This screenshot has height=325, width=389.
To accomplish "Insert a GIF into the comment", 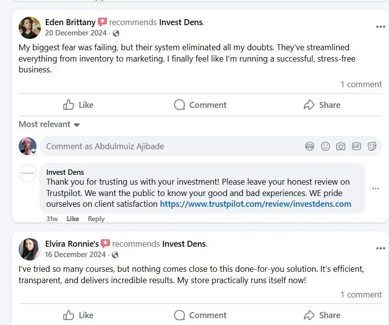I will 356,146.
